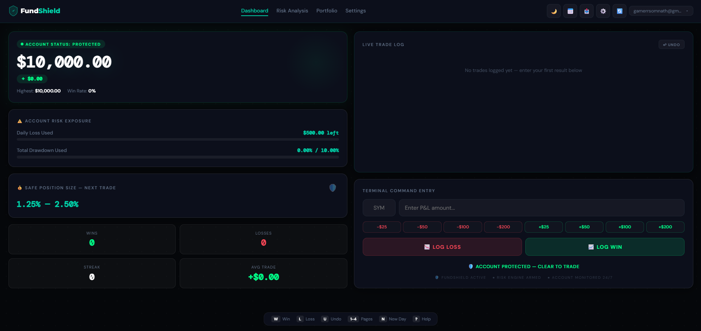701x331 pixels.
Task: Switch to the Risk Analysis tab
Action: click(292, 11)
